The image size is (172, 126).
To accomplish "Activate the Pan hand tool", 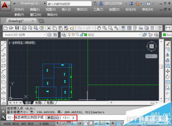I will [99, 28].
